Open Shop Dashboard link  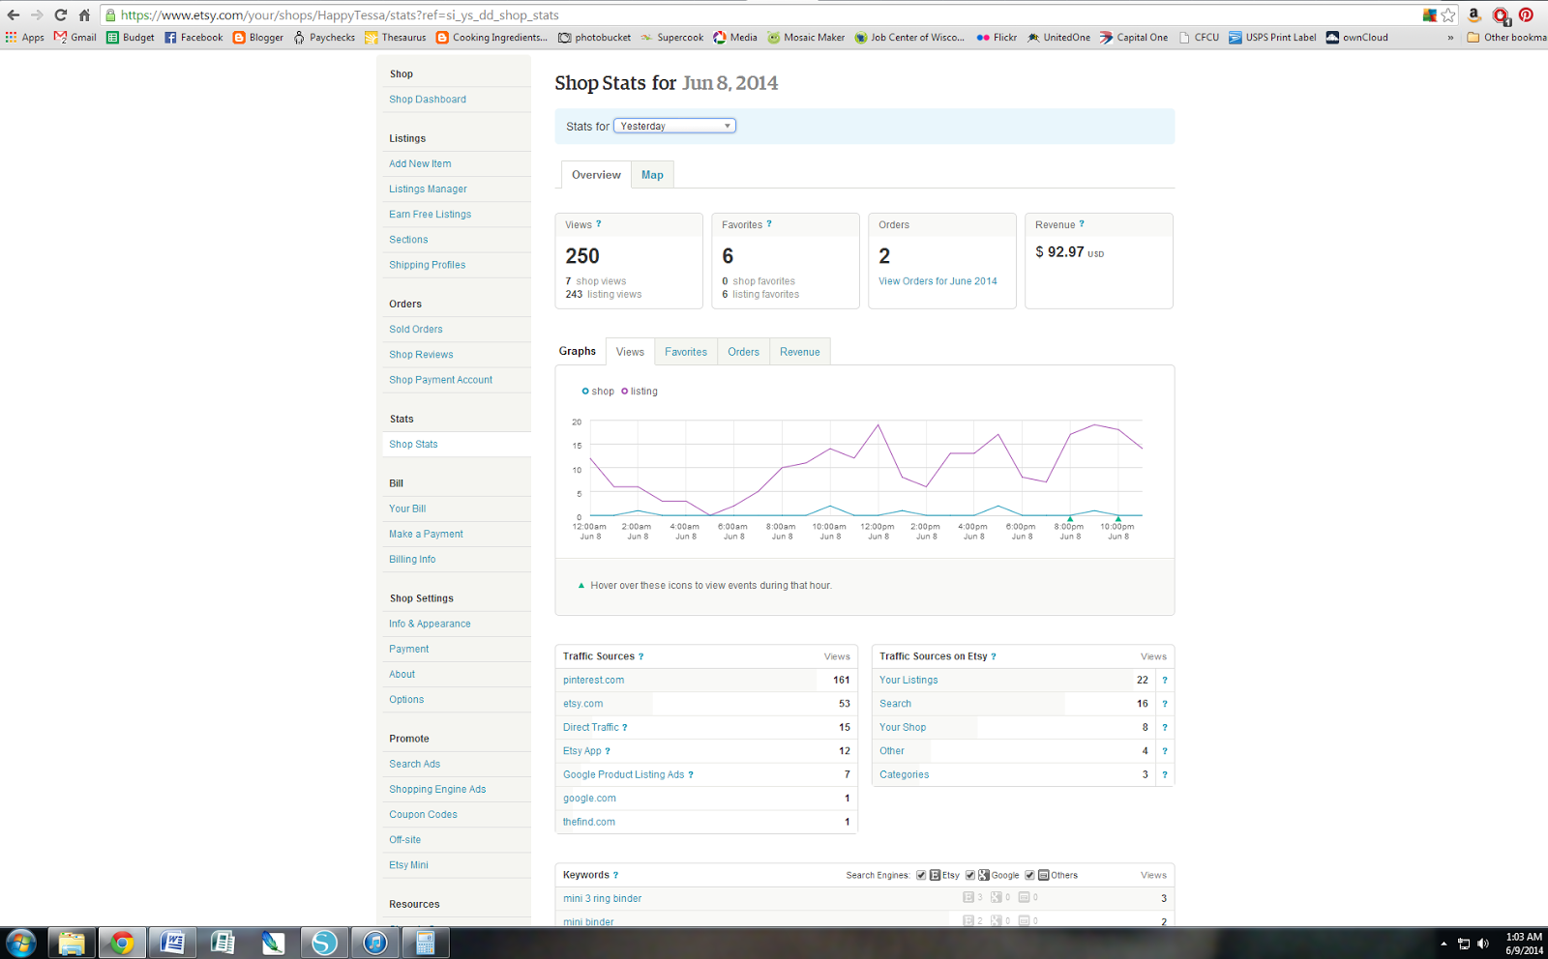click(x=428, y=100)
